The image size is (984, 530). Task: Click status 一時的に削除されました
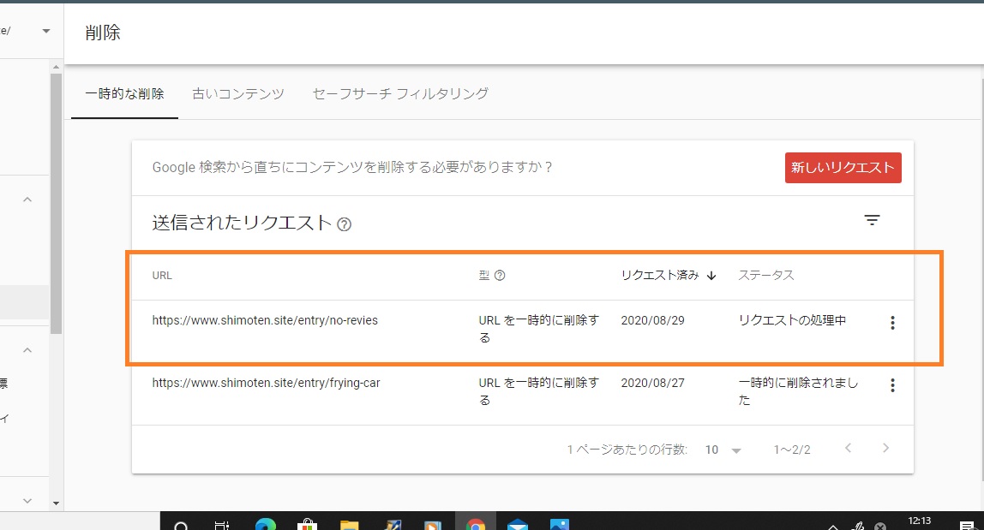coord(798,391)
